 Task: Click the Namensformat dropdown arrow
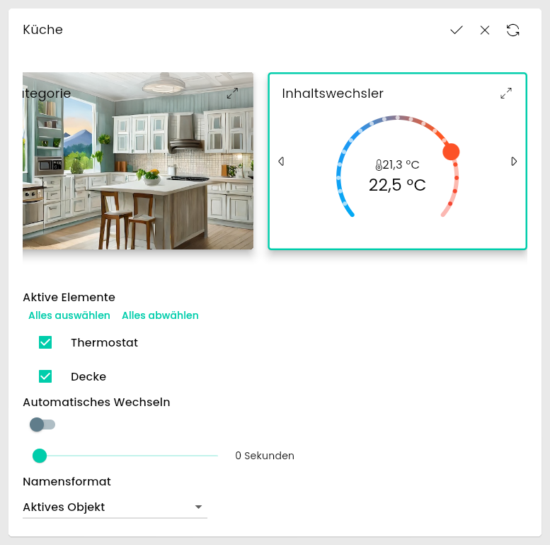[198, 507]
